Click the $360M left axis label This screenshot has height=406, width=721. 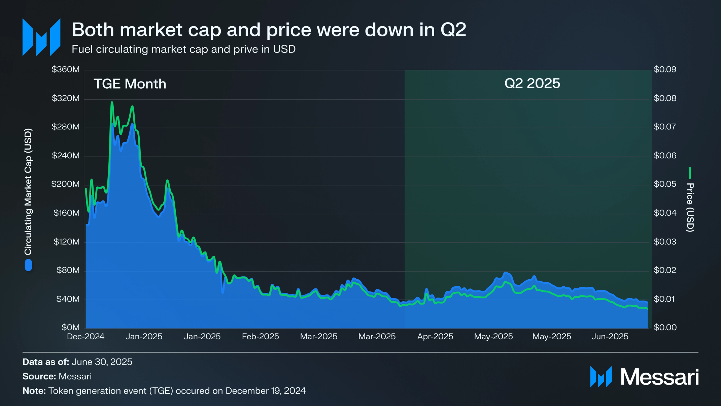[x=66, y=69]
